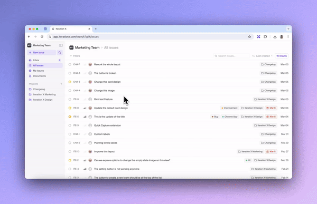
Task: Click the unassigned avatar on The button is broken
Action: pos(90,73)
